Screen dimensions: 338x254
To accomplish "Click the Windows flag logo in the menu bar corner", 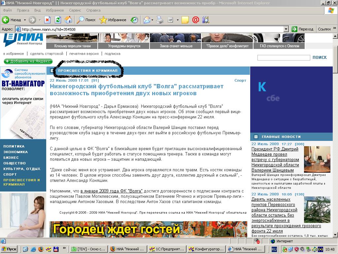I will (x=331, y=10).
